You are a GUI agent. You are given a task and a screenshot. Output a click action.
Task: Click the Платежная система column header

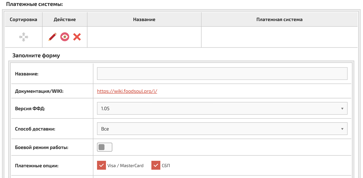279,20
